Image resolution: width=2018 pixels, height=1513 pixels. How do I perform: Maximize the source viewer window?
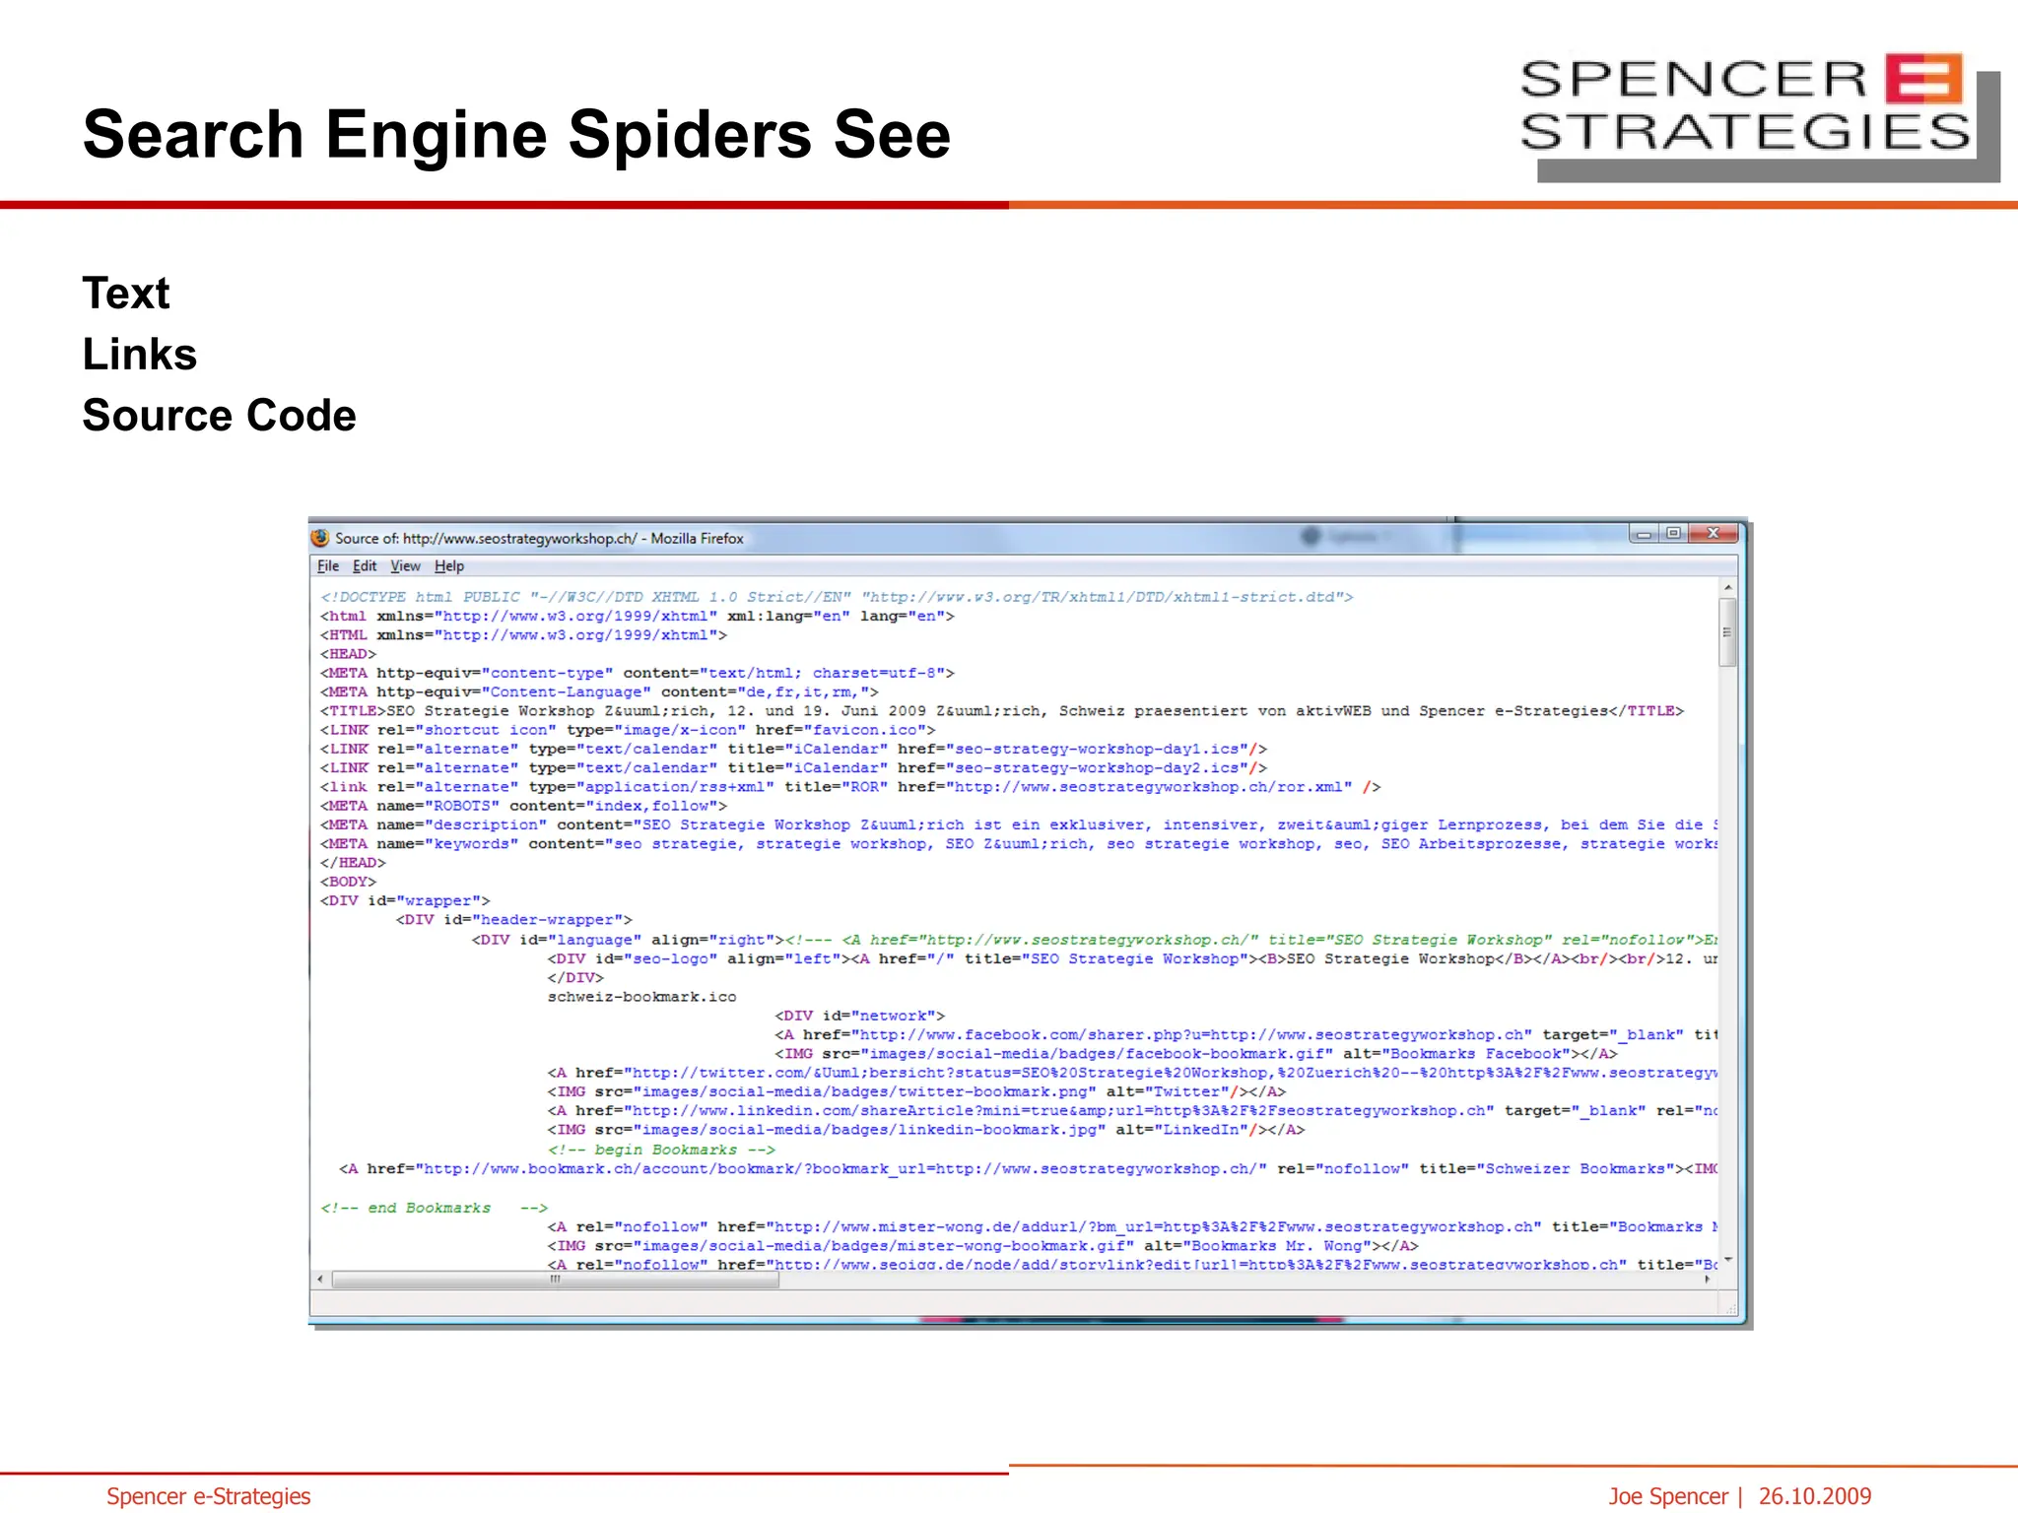point(1673,534)
